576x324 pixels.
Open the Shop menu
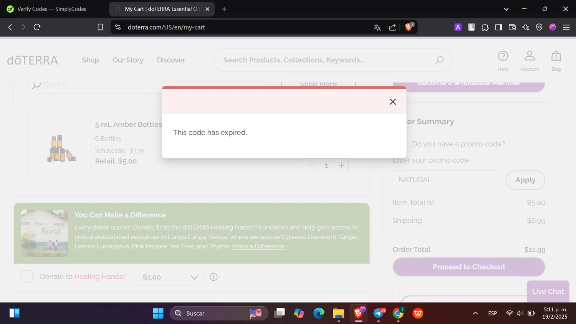(x=91, y=60)
